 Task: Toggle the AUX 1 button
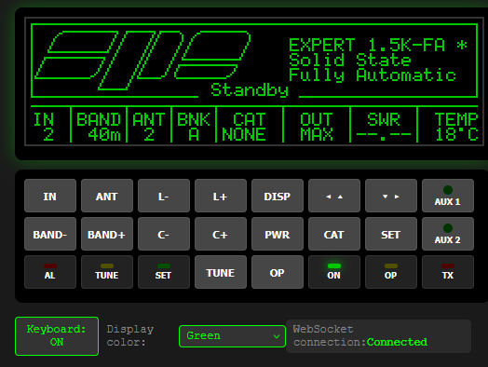tap(448, 196)
